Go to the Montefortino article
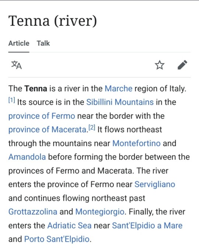199x249 pixels. tap(136, 143)
